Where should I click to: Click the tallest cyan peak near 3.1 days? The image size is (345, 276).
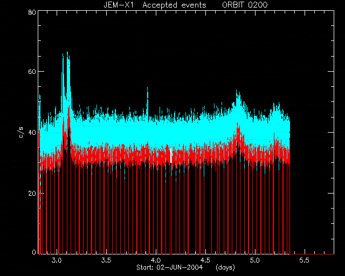[x=67, y=53]
